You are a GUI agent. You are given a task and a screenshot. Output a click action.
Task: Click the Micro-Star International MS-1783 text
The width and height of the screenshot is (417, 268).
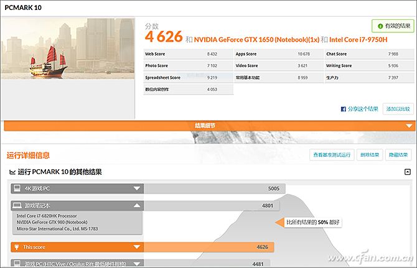pos(57,229)
